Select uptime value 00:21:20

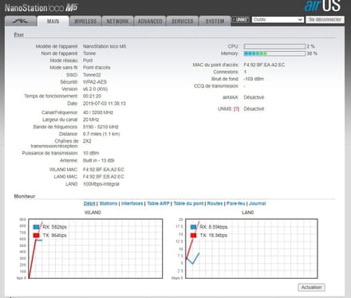tap(92, 96)
